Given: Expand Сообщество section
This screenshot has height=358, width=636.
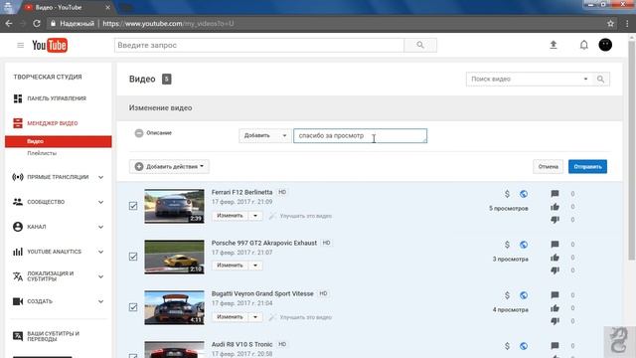Looking at the screenshot, I should pyautogui.click(x=100, y=202).
